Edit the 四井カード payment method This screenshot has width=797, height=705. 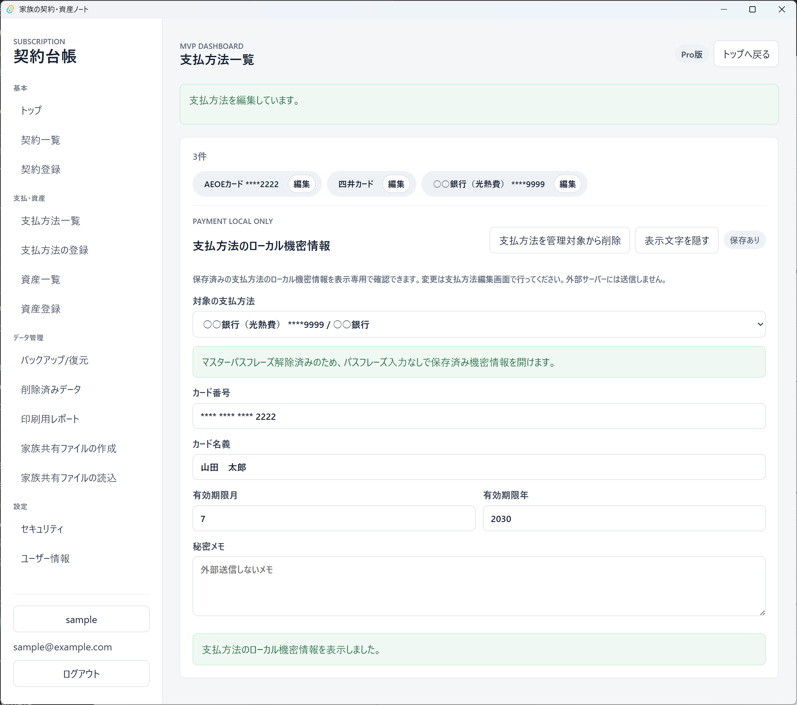tap(396, 184)
